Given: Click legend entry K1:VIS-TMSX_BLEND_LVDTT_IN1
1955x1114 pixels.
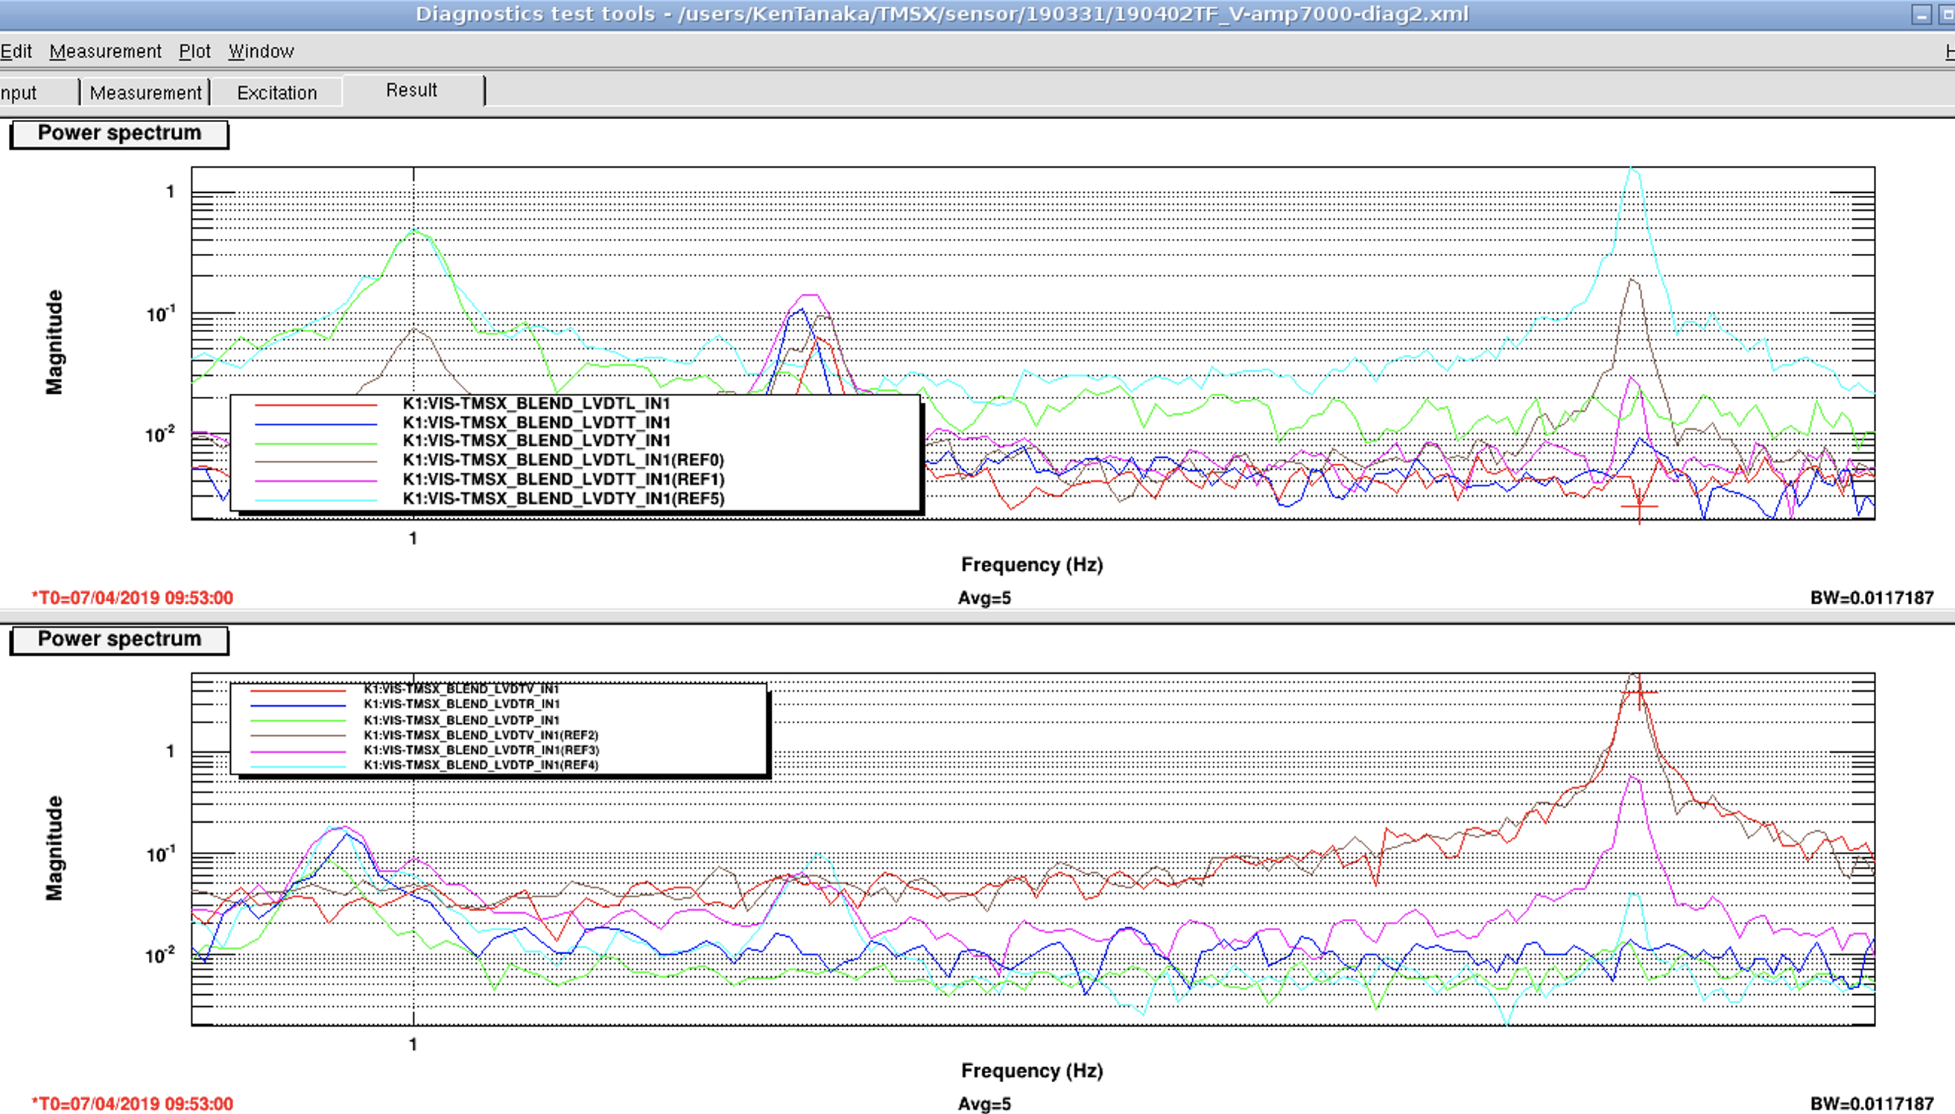Looking at the screenshot, I should (x=536, y=422).
